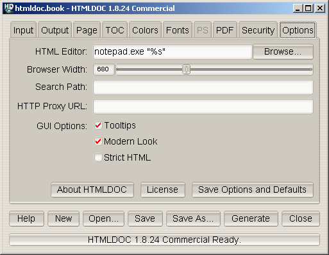This screenshot has height=255, width=329.
Task: Switch to the Fonts tab
Action: tap(178, 30)
